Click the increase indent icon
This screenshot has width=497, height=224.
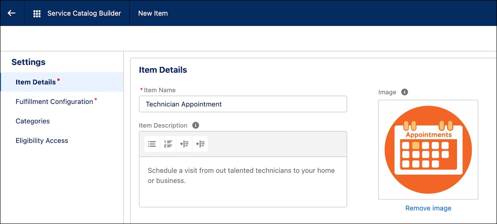point(184,144)
